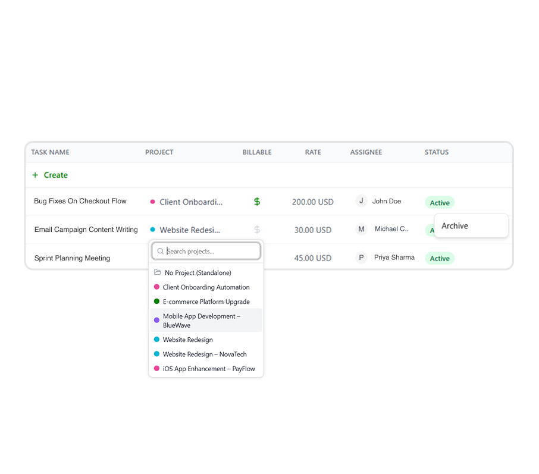Toggle billable dollar icon for Bug Fixes task
Screen dimensions: 539x474
click(x=257, y=202)
